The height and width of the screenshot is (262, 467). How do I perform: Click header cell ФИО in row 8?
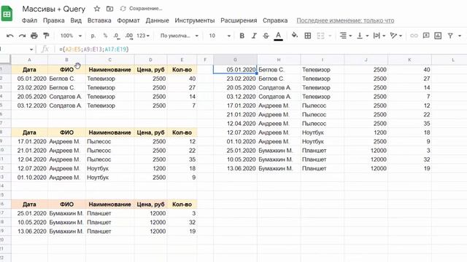[x=66, y=132]
